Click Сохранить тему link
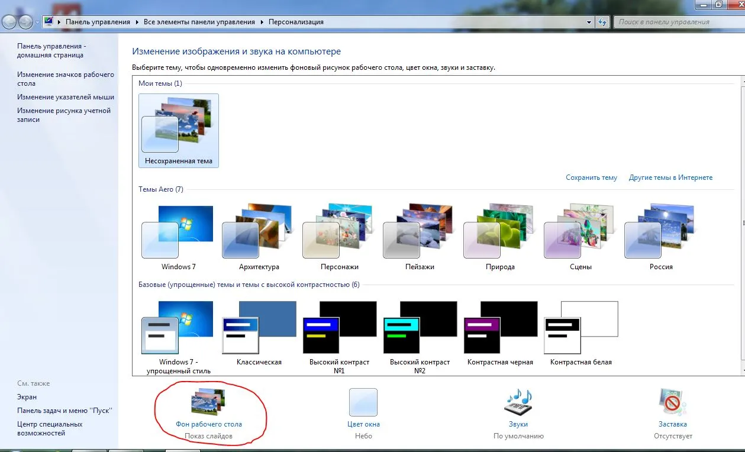745x452 pixels. coord(591,177)
